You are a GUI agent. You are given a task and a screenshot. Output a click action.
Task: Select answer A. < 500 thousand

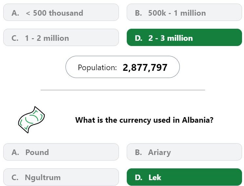coord(61,12)
